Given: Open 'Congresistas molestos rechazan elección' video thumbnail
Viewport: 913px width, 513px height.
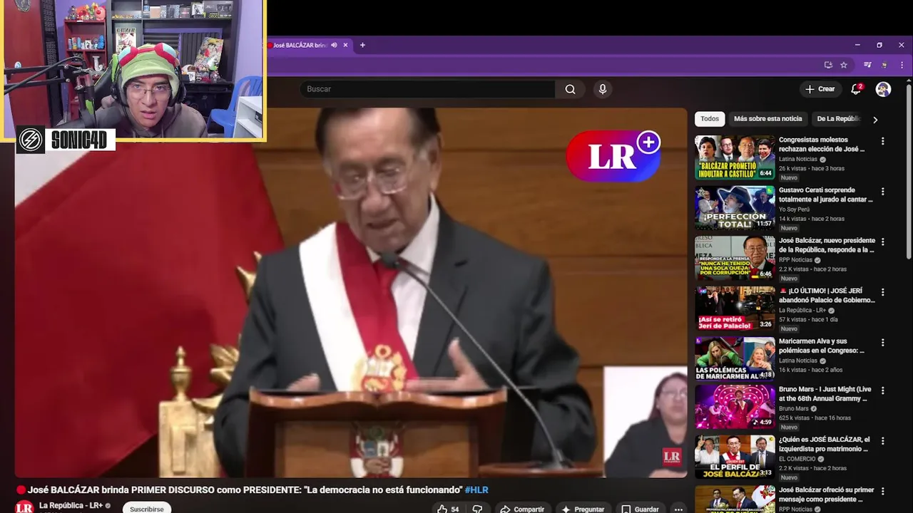Looking at the screenshot, I should pos(735,157).
